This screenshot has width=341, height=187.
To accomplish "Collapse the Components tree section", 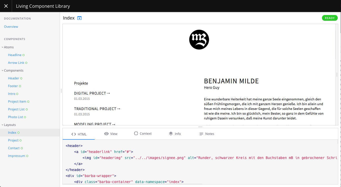I will point(2,70).
